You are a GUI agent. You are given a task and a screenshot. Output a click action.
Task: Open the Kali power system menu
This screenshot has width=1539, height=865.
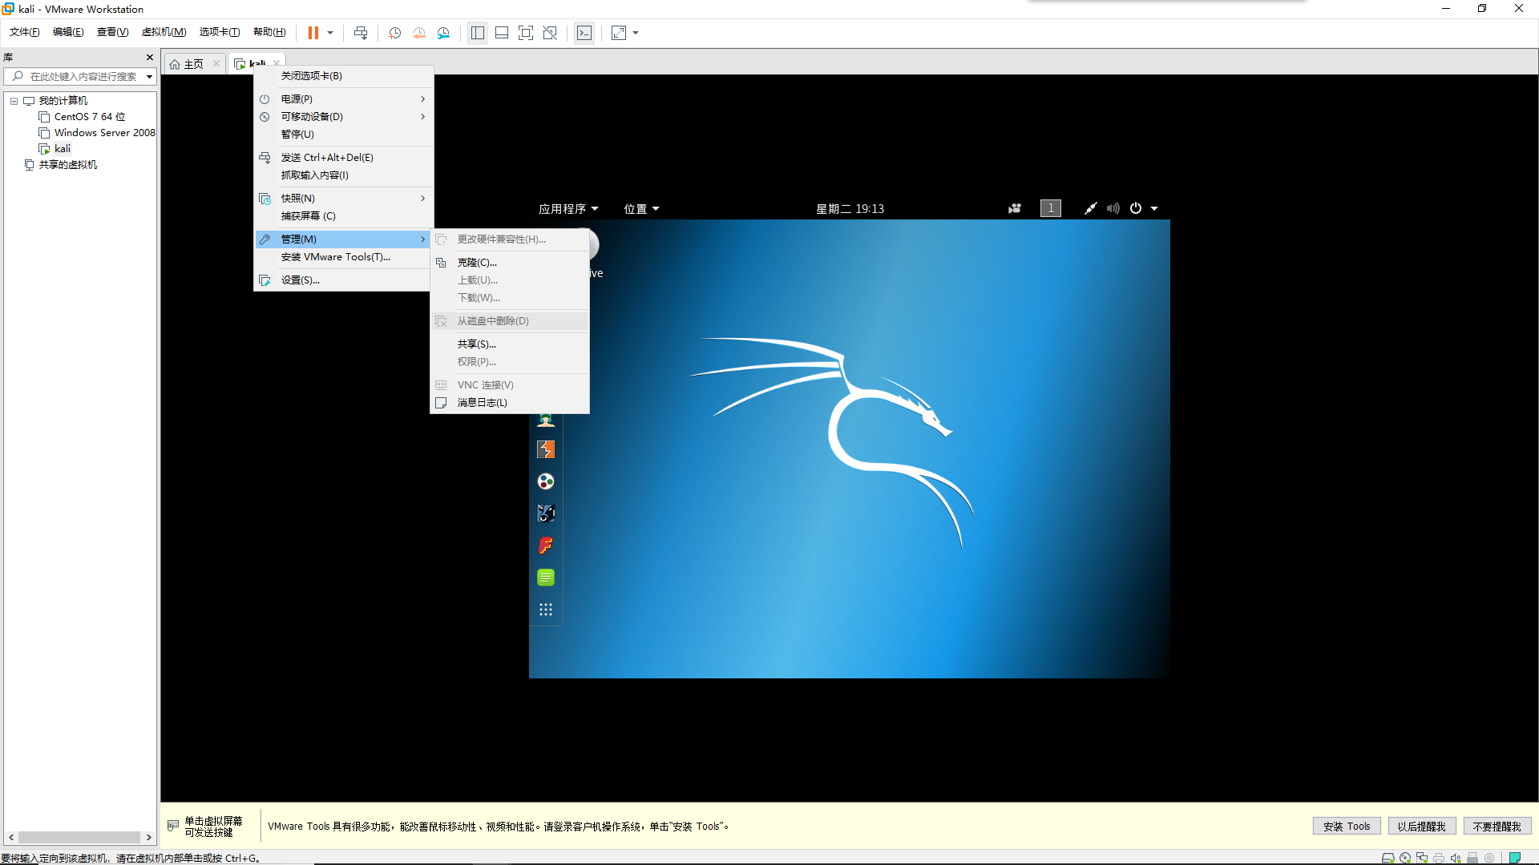(1144, 208)
